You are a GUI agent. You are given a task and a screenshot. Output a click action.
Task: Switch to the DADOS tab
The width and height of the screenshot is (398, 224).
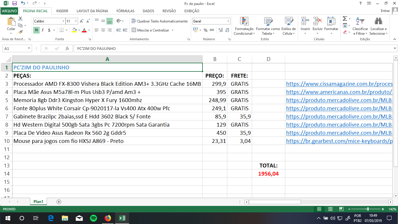pyautogui.click(x=149, y=11)
